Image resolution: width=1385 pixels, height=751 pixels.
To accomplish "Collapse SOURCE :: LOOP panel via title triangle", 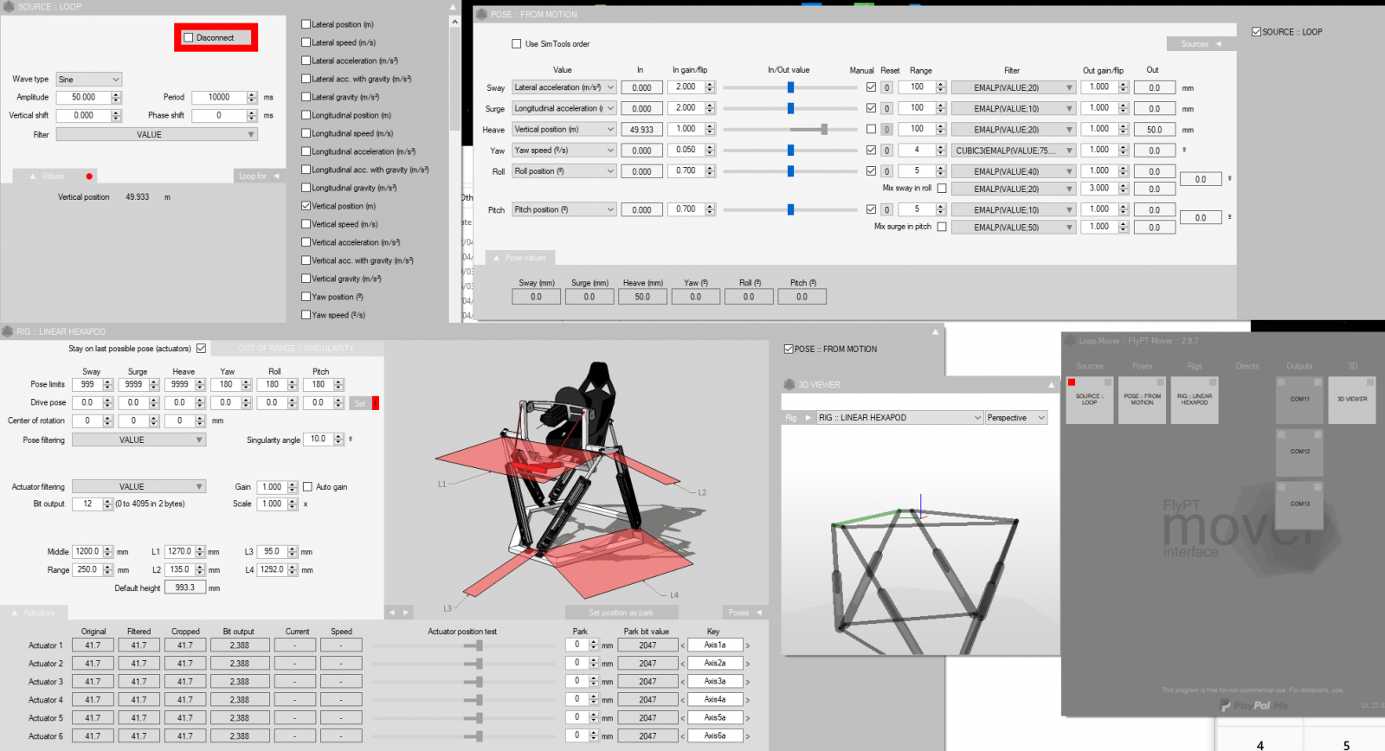I will click(x=452, y=7).
